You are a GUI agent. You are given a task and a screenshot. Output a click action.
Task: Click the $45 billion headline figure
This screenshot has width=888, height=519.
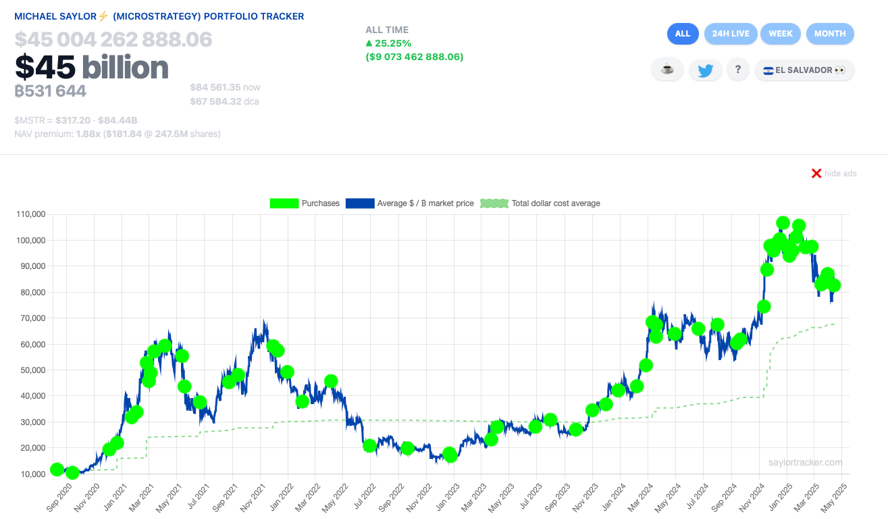[92, 67]
